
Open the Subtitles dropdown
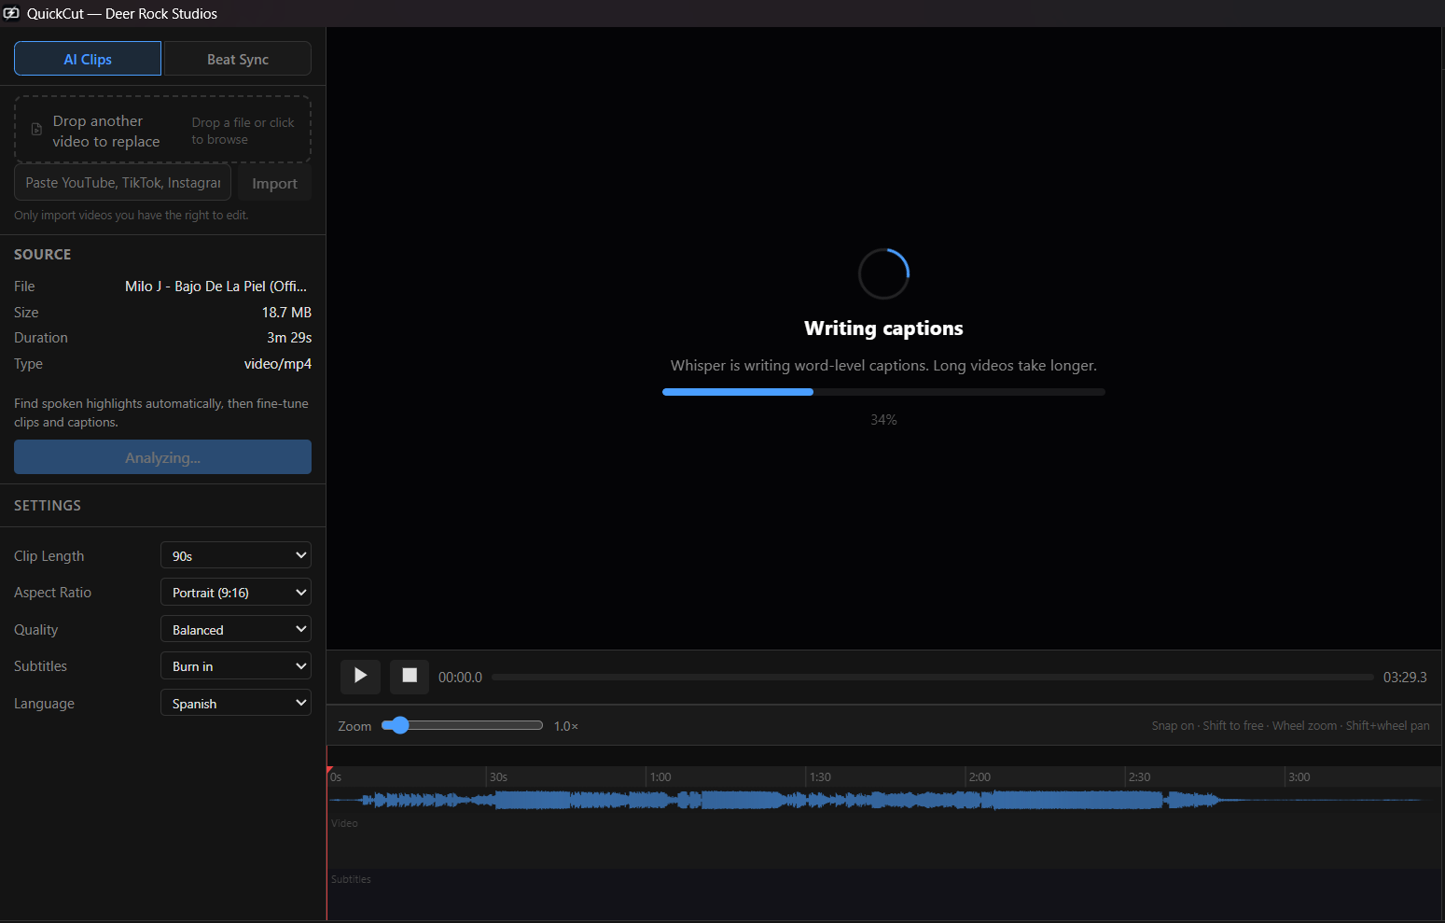click(x=236, y=666)
